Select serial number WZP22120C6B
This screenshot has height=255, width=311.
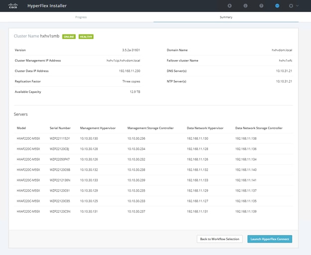coord(60,170)
